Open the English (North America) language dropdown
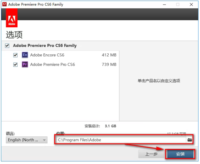This screenshot has height=164, width=200. coord(27,140)
